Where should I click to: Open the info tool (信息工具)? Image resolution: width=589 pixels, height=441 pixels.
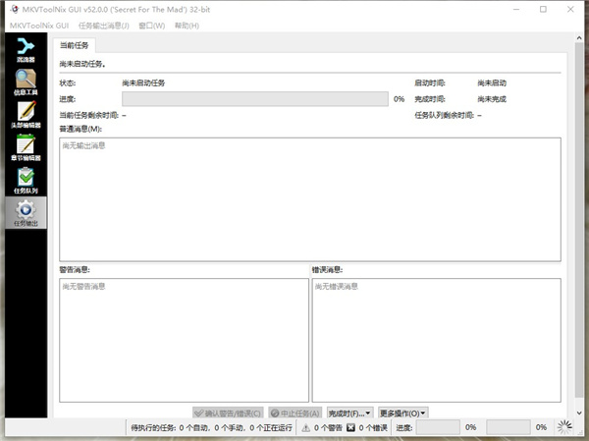26,83
